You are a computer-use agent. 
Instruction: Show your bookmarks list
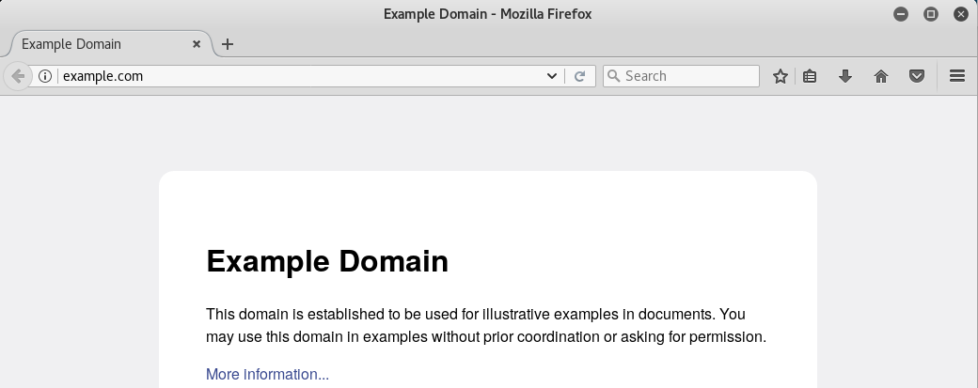click(810, 76)
